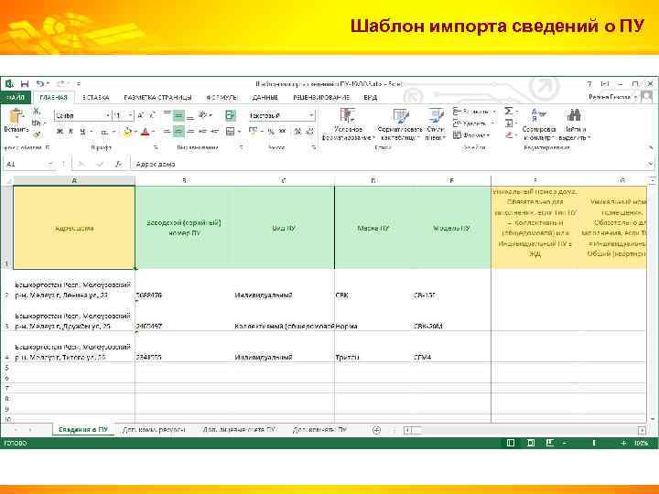Click the Paste (Вставить) clipboard icon
659x494 pixels.
click(x=16, y=117)
